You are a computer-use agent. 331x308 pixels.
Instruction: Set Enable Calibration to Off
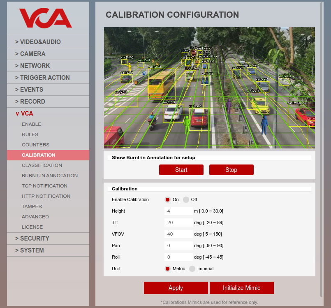[186, 200]
